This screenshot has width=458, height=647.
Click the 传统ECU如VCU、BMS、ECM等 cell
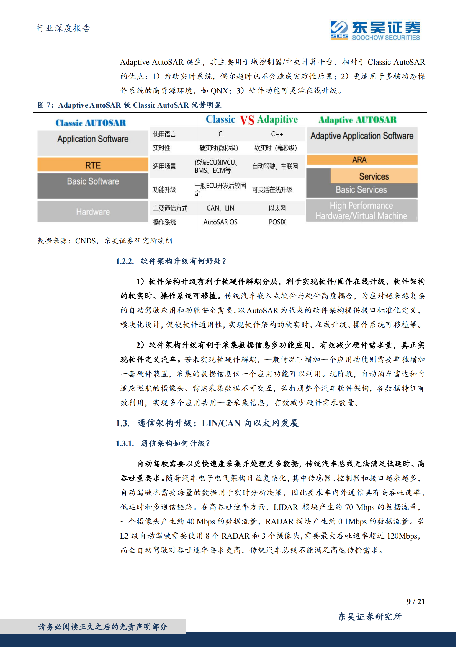pos(216,167)
